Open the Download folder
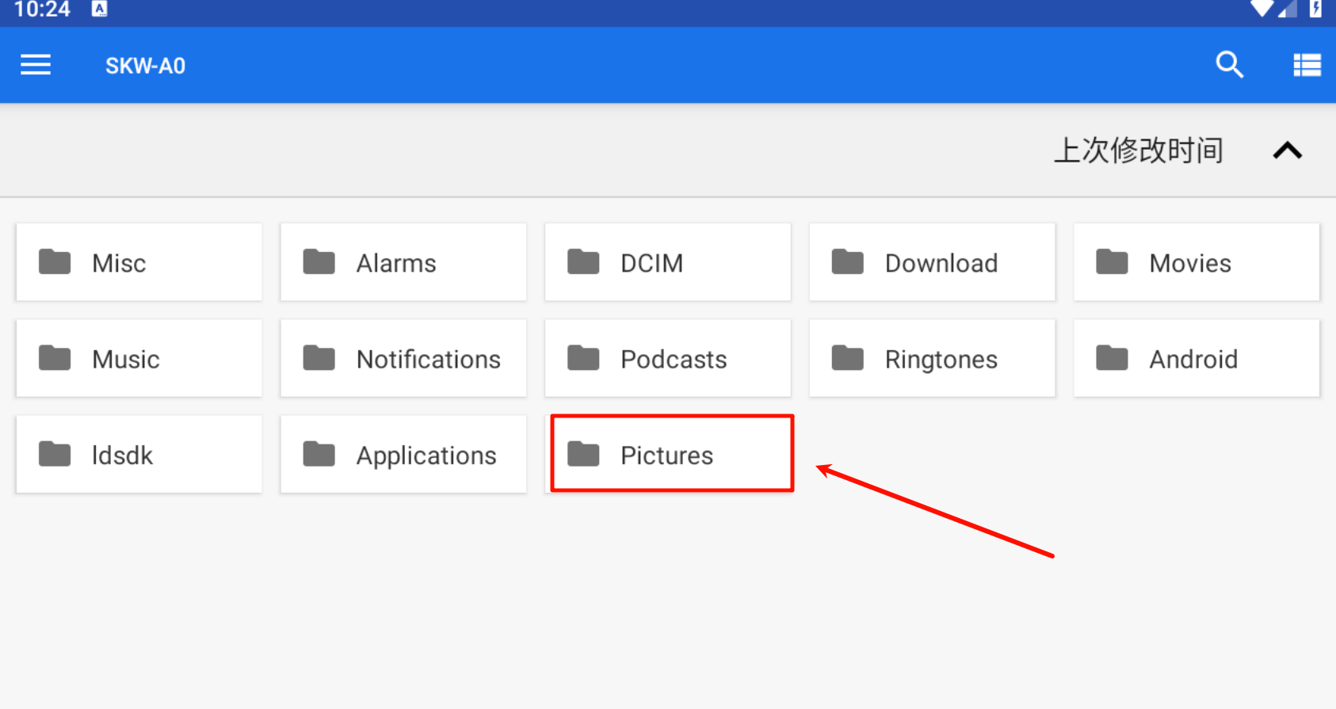This screenshot has height=709, width=1336. tap(932, 262)
